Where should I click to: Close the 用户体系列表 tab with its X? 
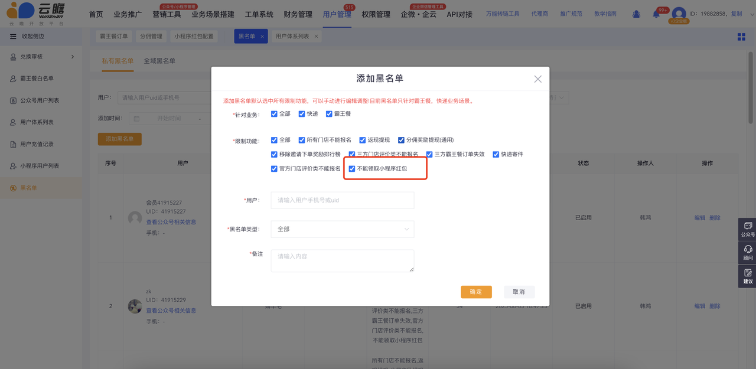coord(316,37)
